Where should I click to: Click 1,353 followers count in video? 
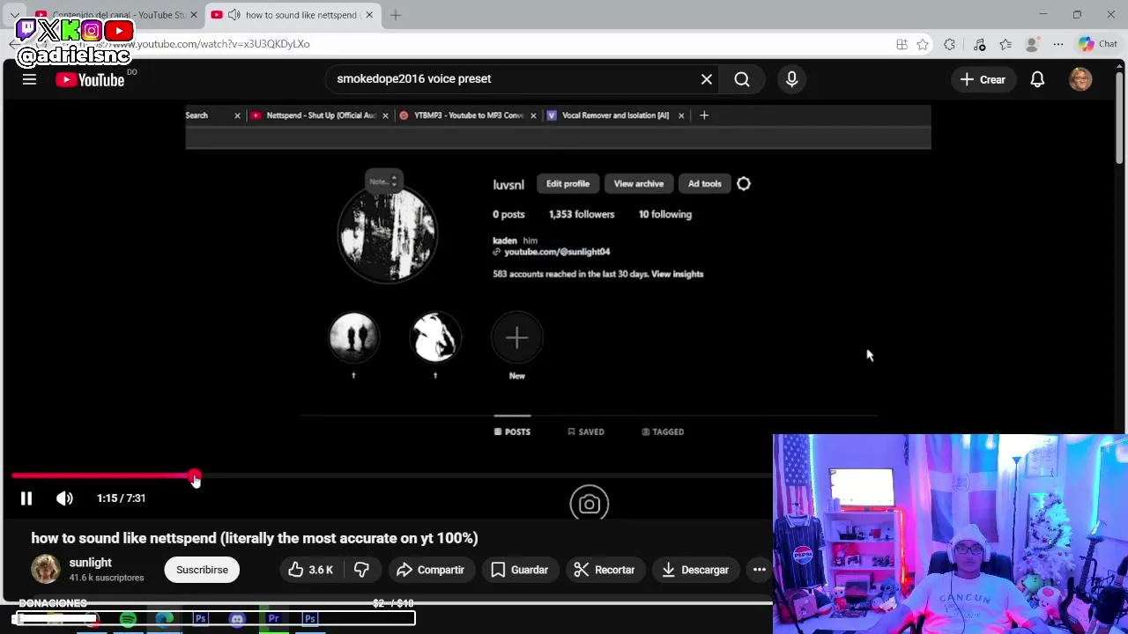pyautogui.click(x=582, y=214)
